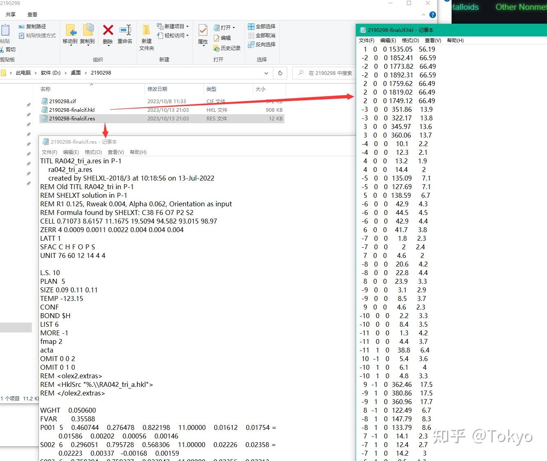Image resolution: width=547 pixels, height=461 pixels.
Task: Click Invert selection (反向选择) option
Action: coord(261,44)
